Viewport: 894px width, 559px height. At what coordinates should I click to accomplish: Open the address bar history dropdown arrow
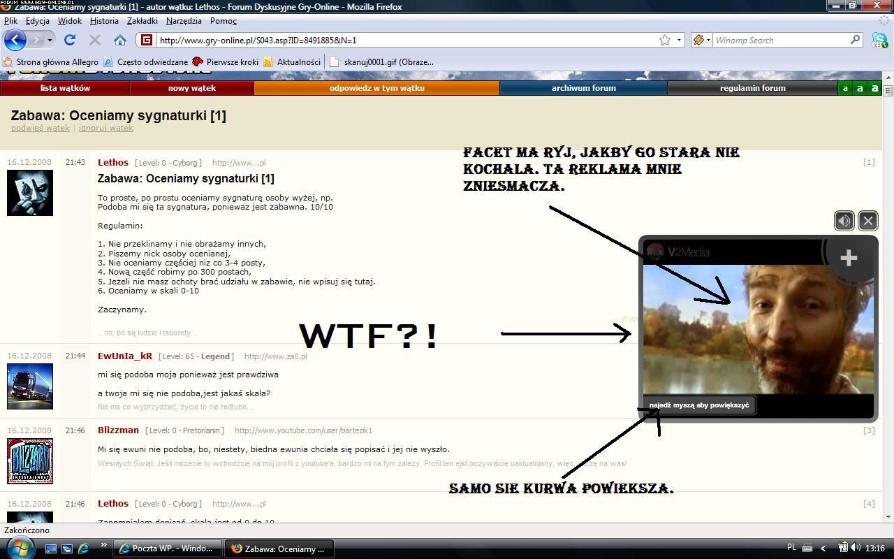tap(679, 40)
